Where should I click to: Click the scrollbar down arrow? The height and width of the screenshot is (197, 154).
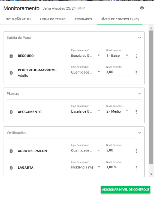click(151, 174)
